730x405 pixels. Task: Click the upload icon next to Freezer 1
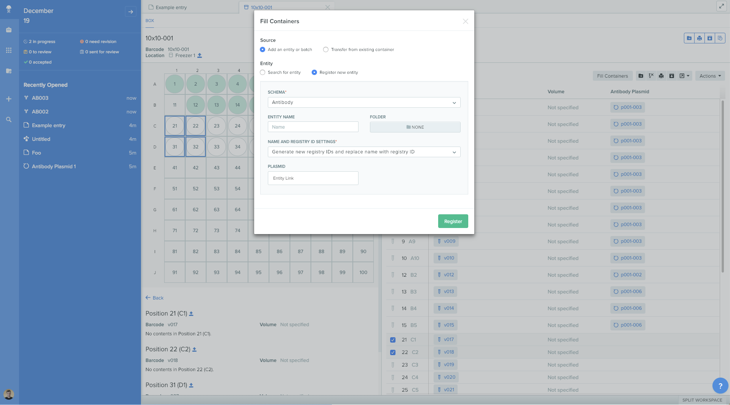200,56
